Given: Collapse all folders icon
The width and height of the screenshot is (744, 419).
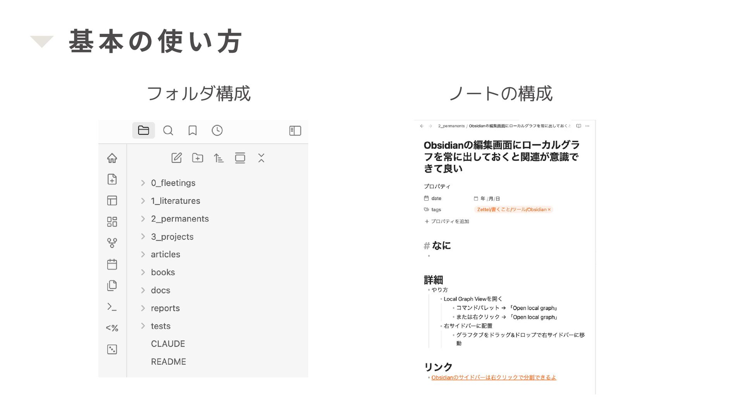Looking at the screenshot, I should point(261,158).
